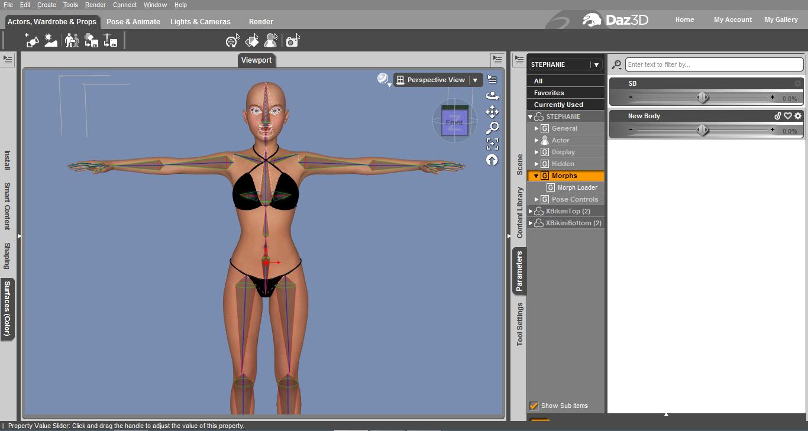This screenshot has height=431, width=808.
Task: Open the Shaping side tab
Action: click(7, 255)
